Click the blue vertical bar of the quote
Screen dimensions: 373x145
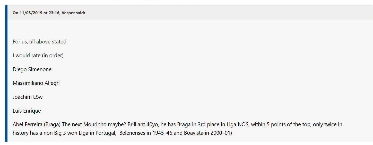coord(6,73)
